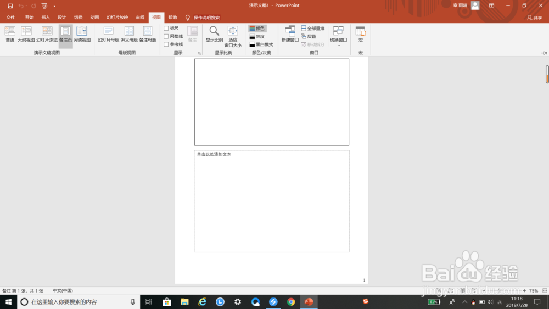The height and width of the screenshot is (309, 549).
Task: Click the 中文(中国) language indicator
Action: click(x=63, y=291)
